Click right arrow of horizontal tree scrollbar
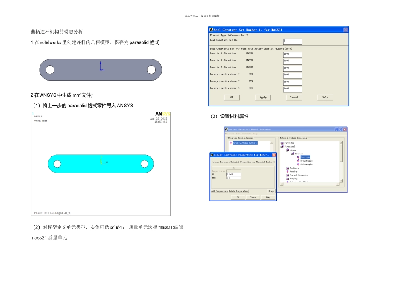Screen dimensions: 404x285 (x=338, y=184)
